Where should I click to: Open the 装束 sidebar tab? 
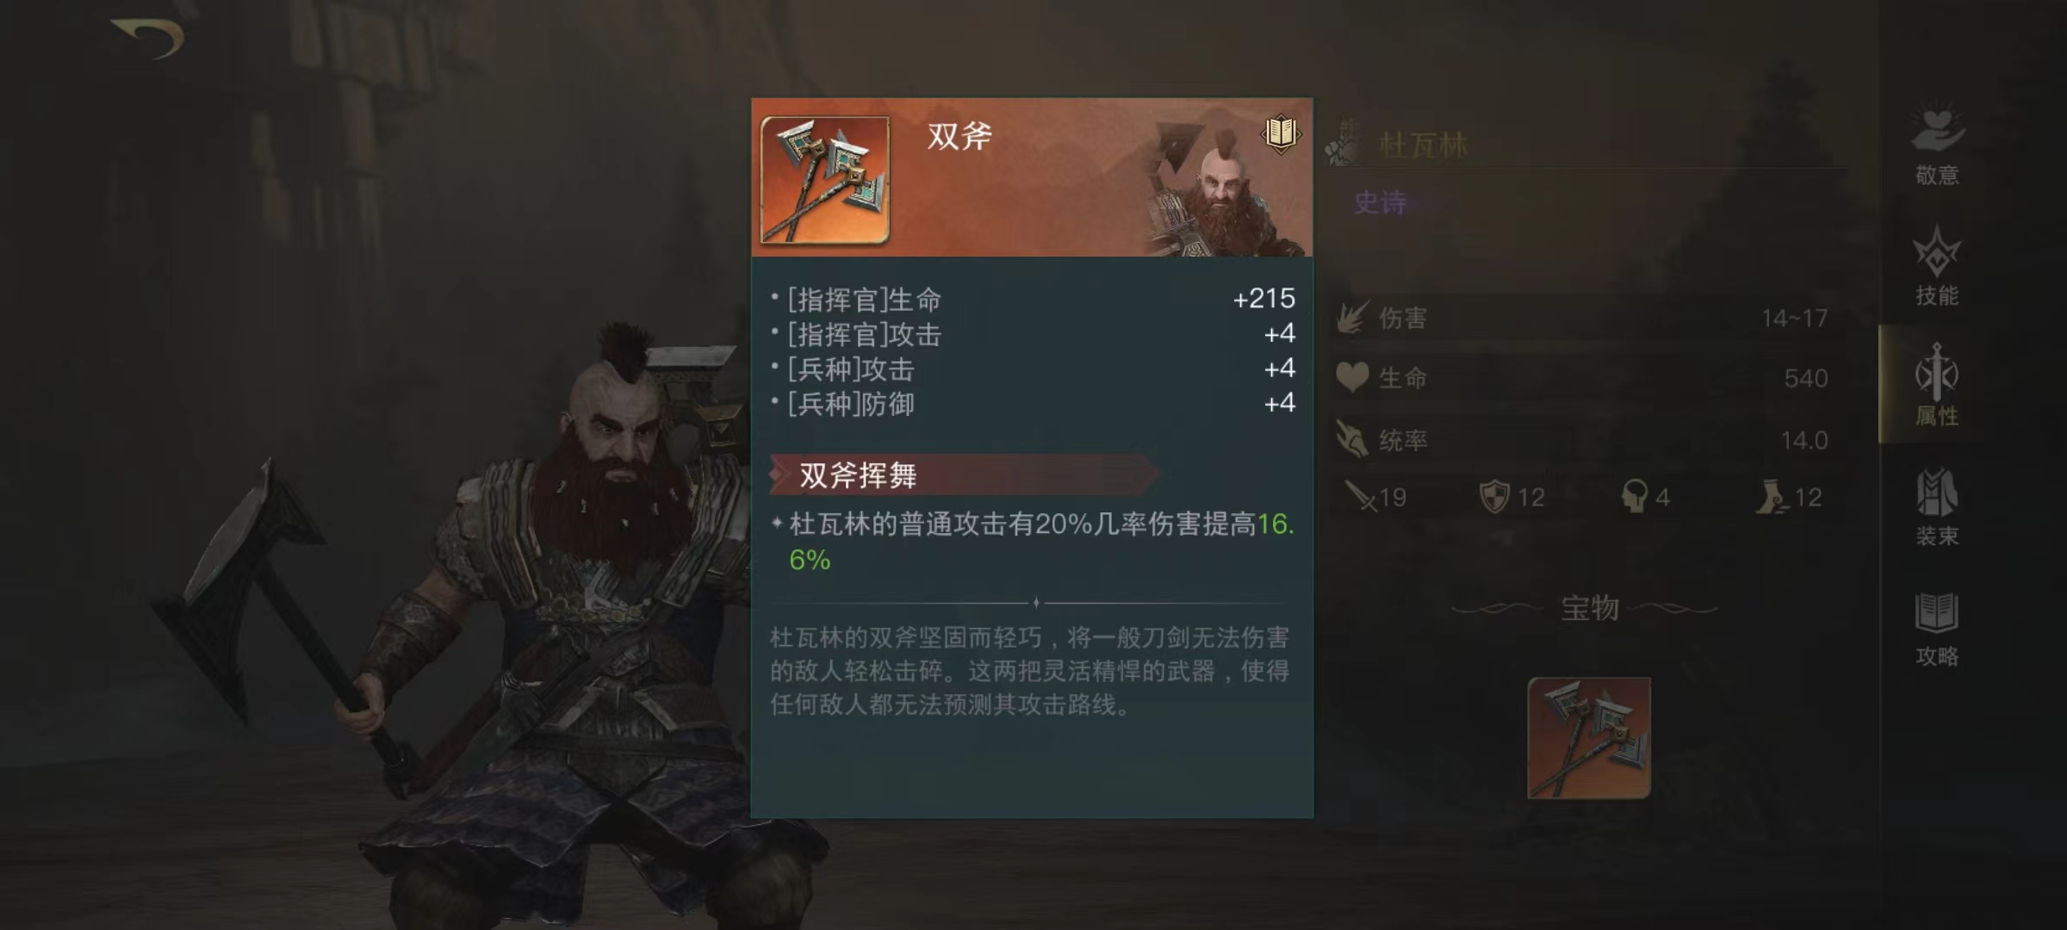click(1937, 506)
